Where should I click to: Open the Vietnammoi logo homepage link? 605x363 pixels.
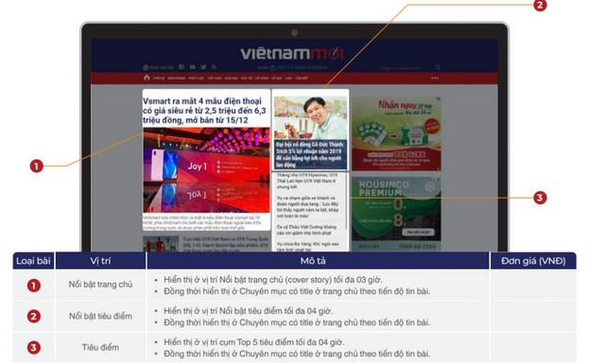292,53
